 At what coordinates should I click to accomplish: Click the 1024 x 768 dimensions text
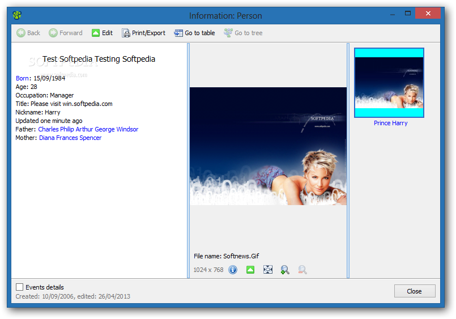pyautogui.click(x=208, y=270)
